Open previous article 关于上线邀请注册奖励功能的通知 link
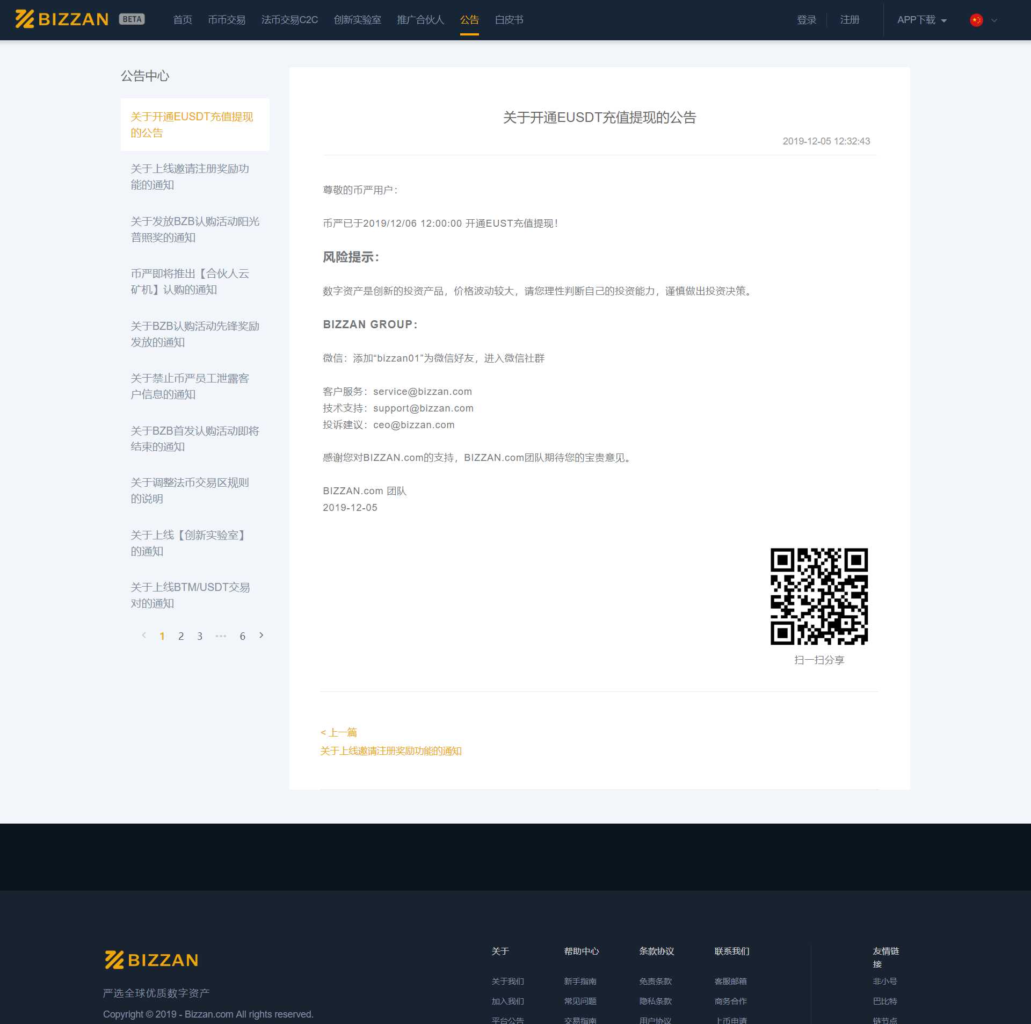Screen dimensions: 1031x1024 click(391, 751)
